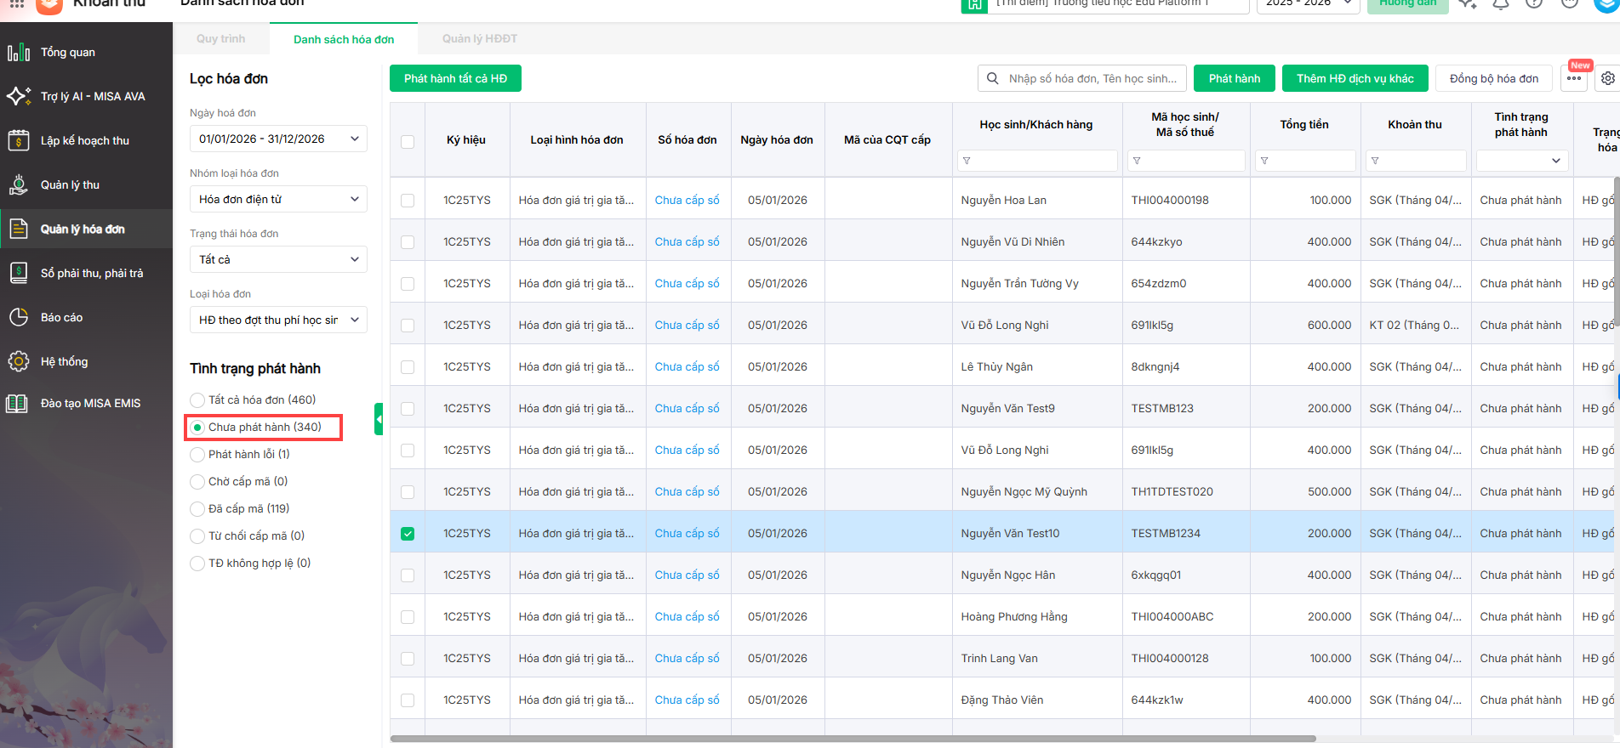
Task: Switch to the Quy trình tab
Action: pos(220,39)
